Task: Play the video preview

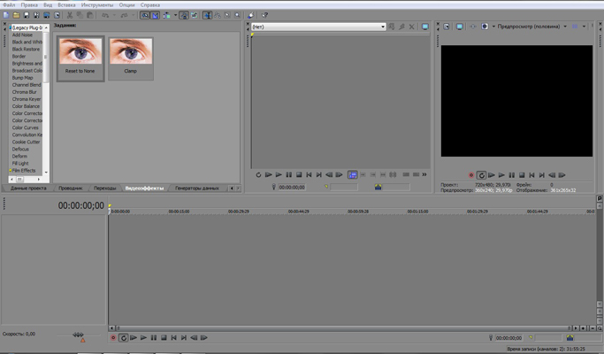Action: pyautogui.click(x=501, y=175)
